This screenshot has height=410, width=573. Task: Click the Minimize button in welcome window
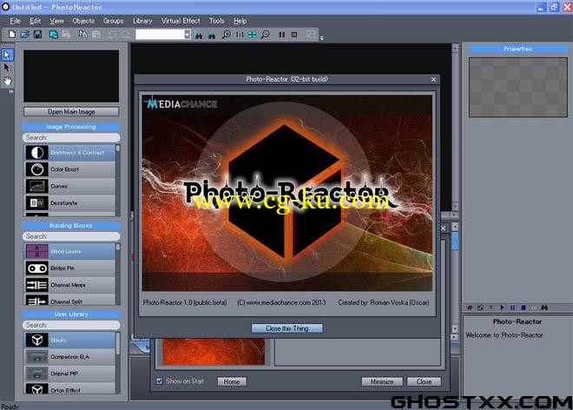pyautogui.click(x=382, y=381)
